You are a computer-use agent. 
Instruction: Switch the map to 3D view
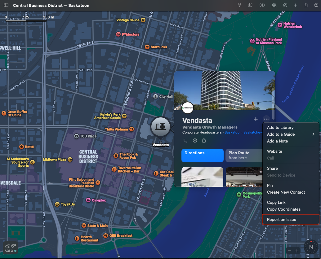pos(262,5)
